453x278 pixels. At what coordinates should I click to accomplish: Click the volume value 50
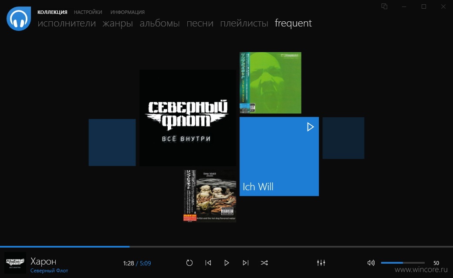pos(436,263)
